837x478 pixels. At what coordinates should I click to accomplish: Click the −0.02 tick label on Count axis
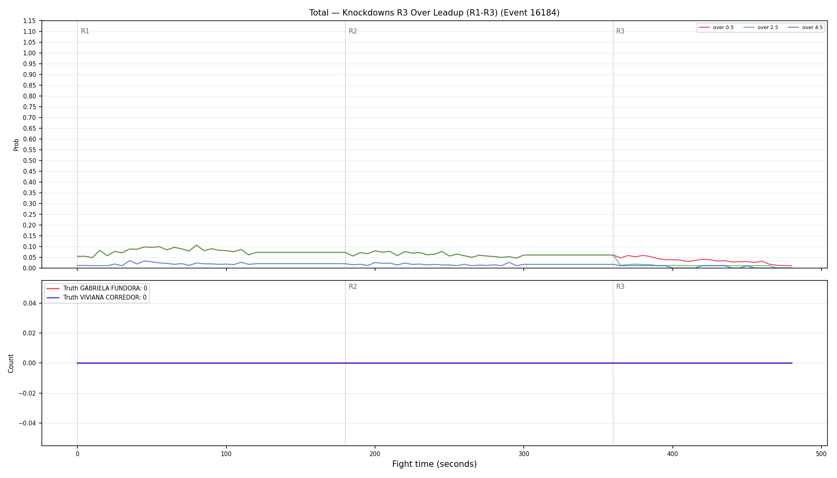coord(27,394)
